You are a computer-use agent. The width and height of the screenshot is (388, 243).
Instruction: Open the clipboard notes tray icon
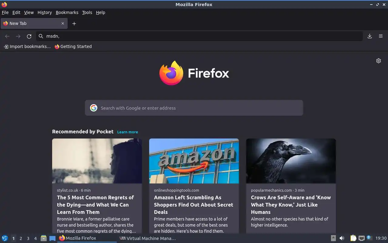click(x=353, y=238)
